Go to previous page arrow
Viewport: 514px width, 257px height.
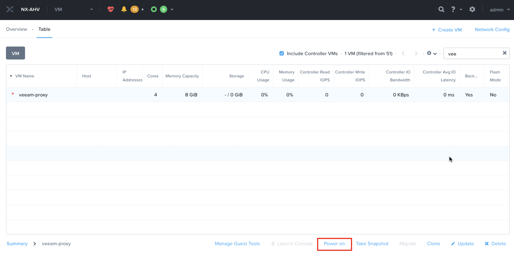403,53
